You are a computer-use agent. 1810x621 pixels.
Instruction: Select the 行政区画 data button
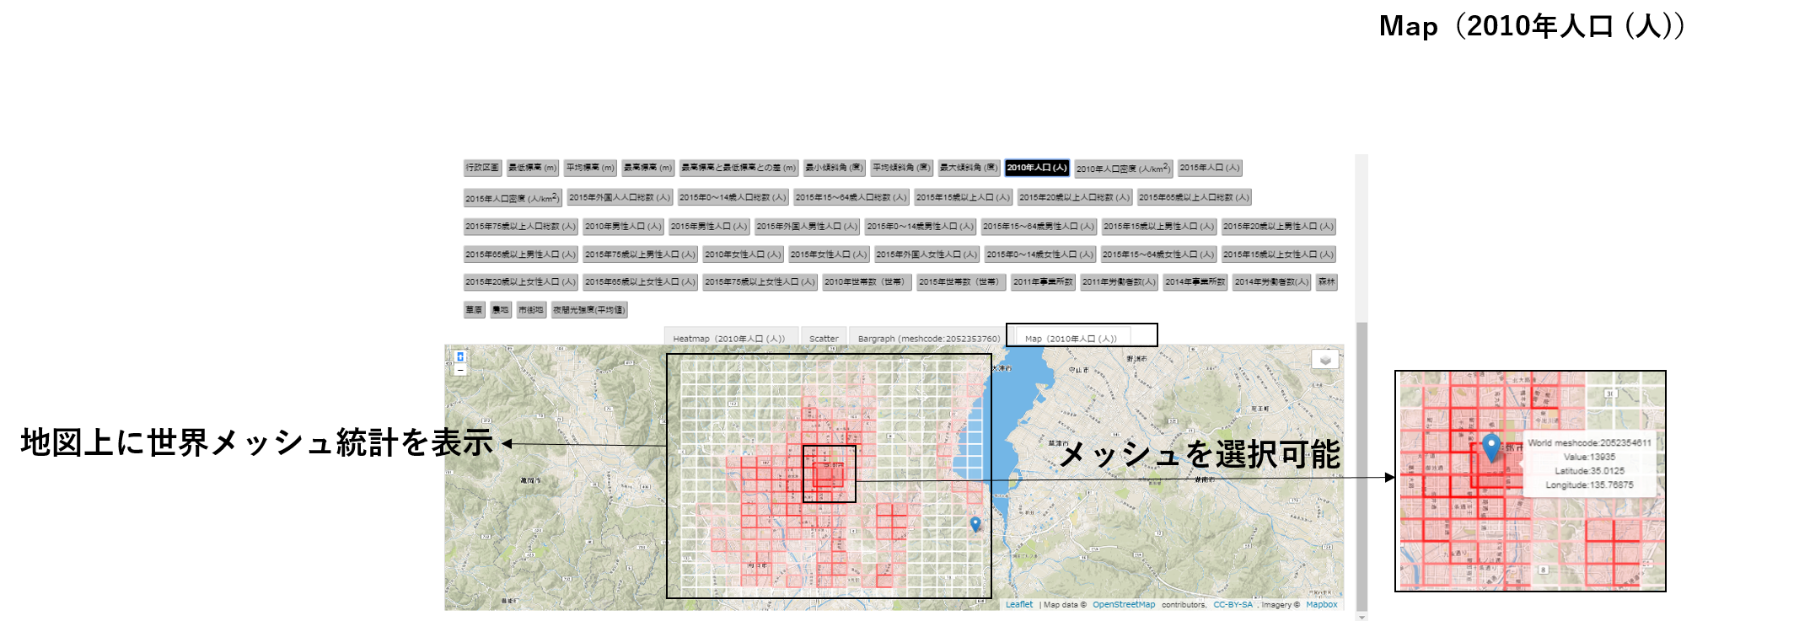pos(482,168)
